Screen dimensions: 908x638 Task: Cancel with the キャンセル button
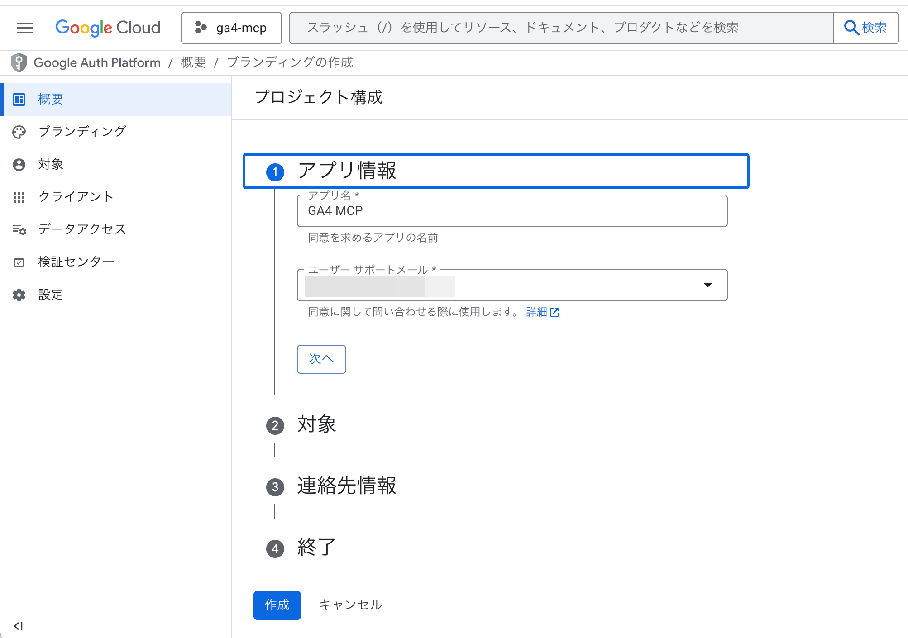click(x=350, y=605)
